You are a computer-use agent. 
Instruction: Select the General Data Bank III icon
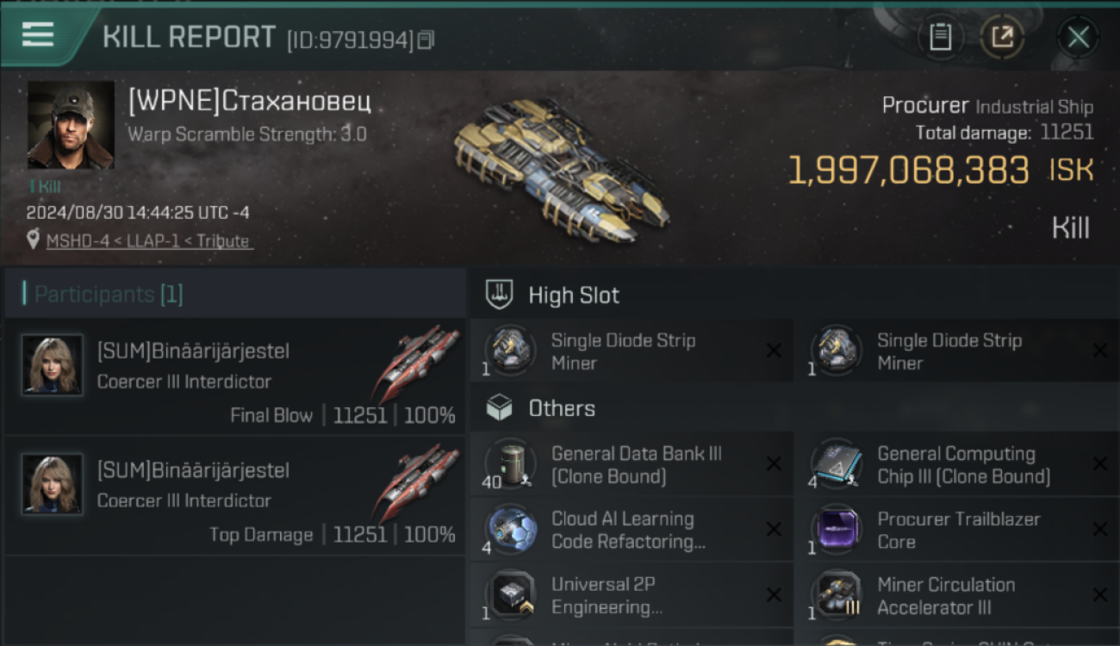(511, 464)
